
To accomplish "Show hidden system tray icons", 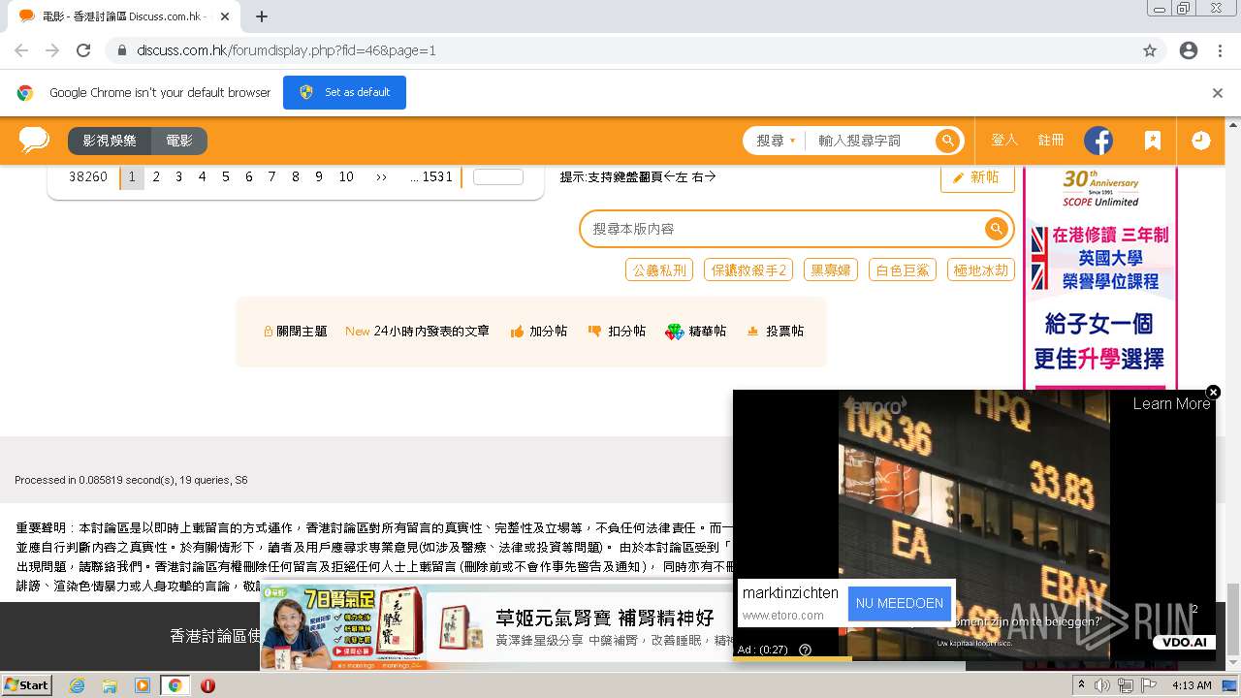I will (1081, 684).
